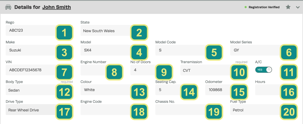This screenshot has width=303, height=124.
Task: Edit the Odometer field showing 109868
Action: click(x=226, y=90)
